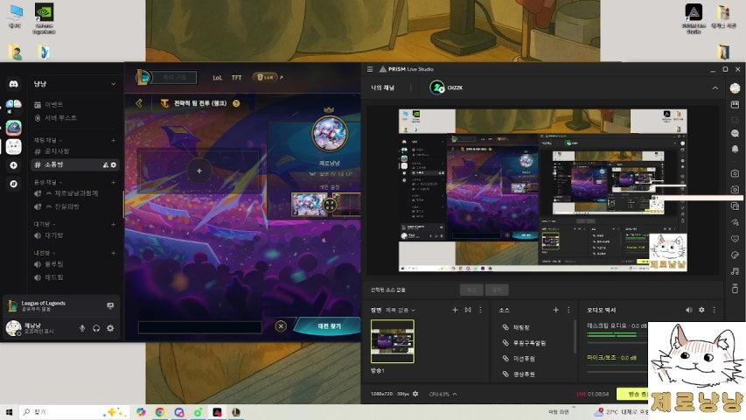Collapse the 채팅채널 category in Discord

click(x=47, y=140)
